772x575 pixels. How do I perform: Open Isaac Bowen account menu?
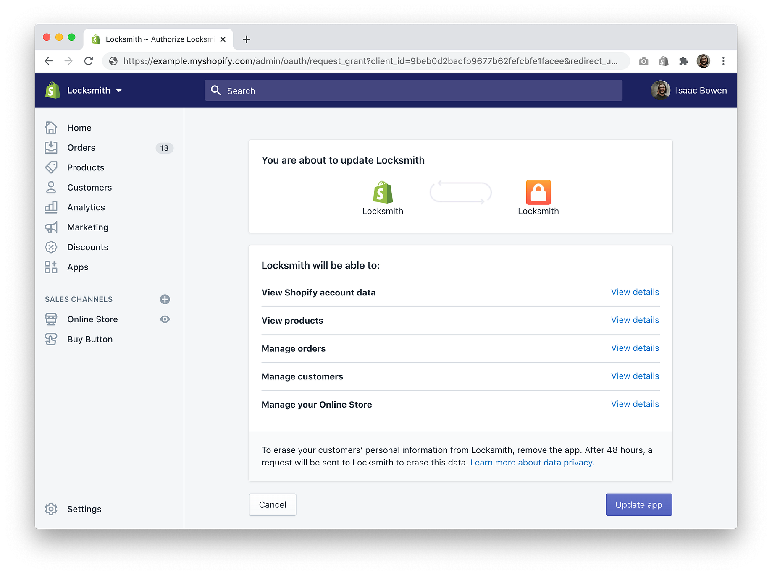(689, 90)
